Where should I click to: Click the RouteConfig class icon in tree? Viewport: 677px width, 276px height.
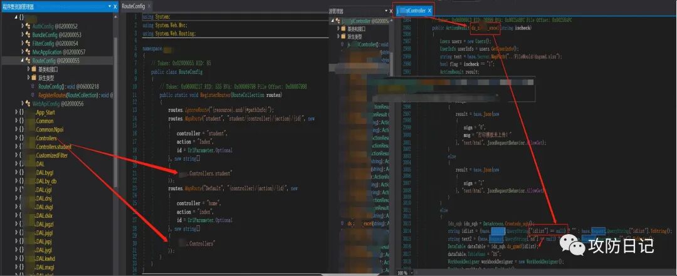click(28, 61)
